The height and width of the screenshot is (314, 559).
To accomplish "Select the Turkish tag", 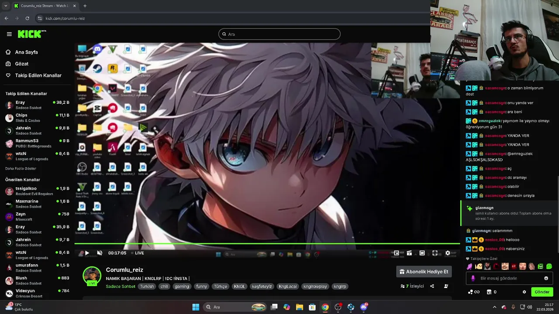I will pos(147,287).
